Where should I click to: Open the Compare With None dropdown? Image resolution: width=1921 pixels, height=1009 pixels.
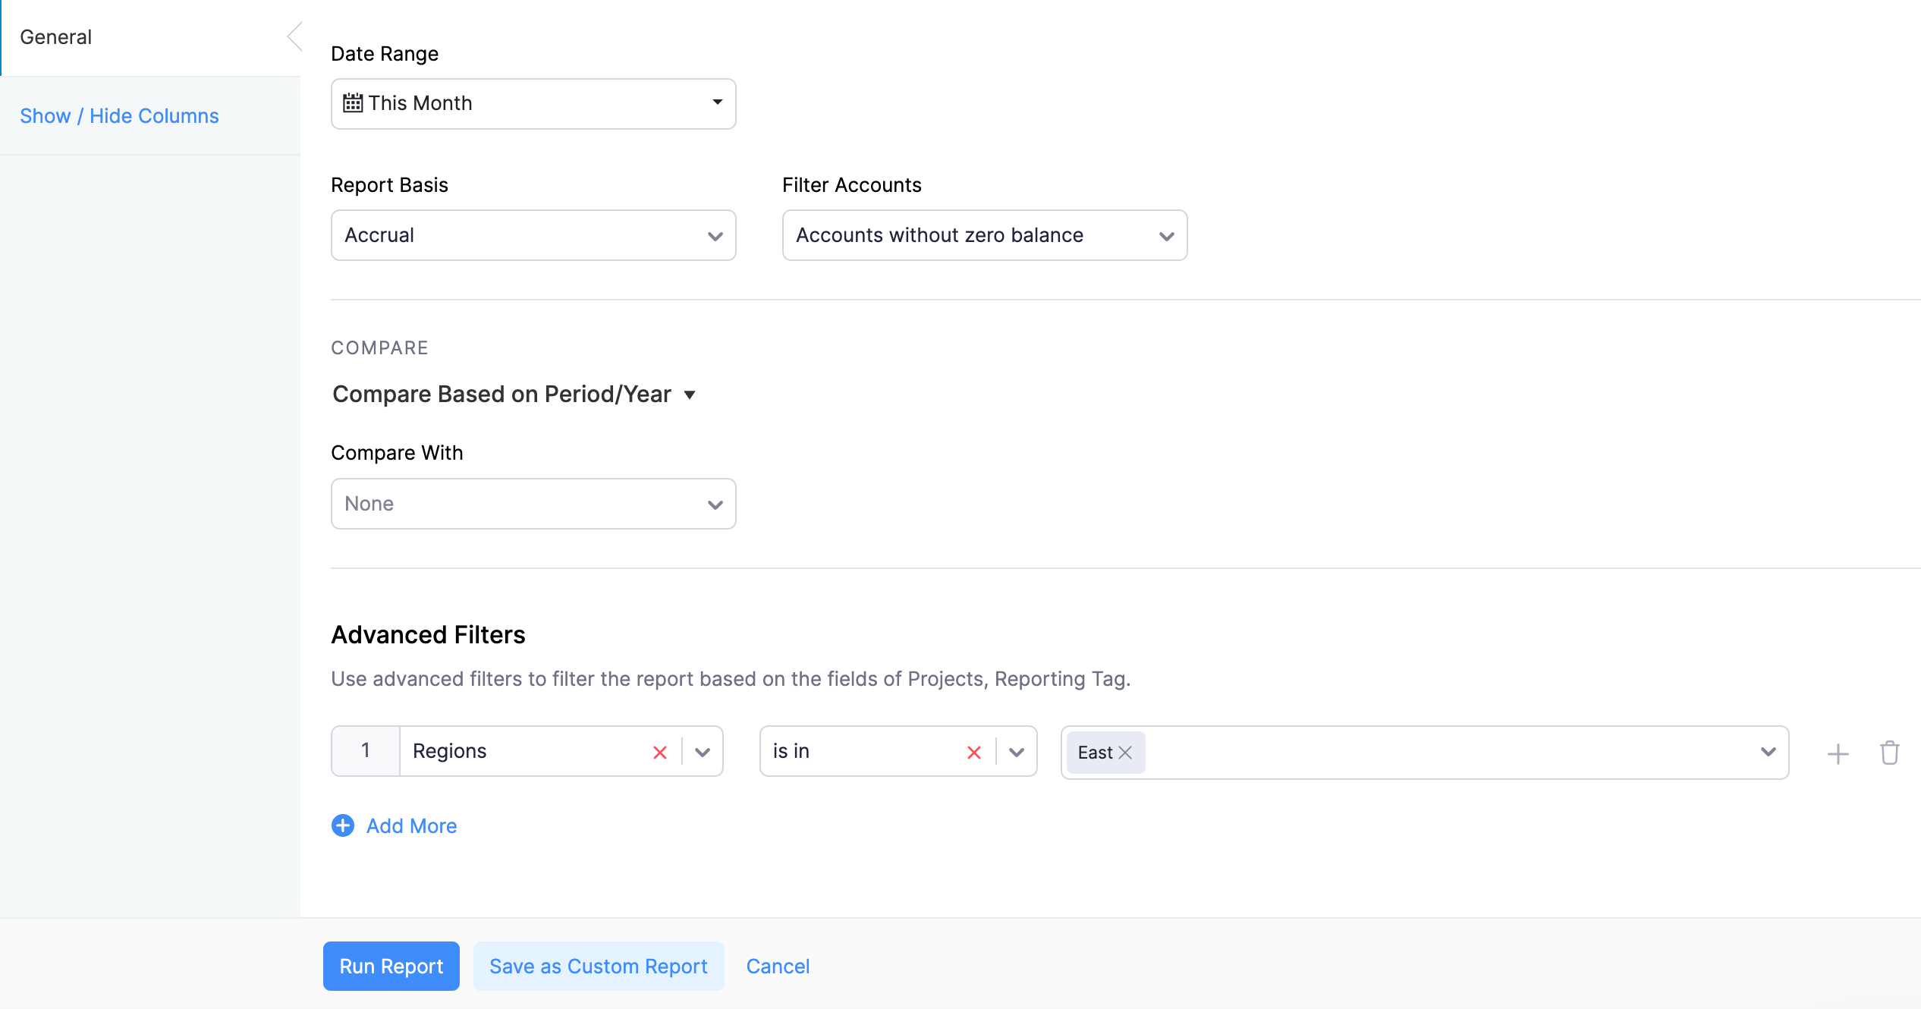click(533, 504)
